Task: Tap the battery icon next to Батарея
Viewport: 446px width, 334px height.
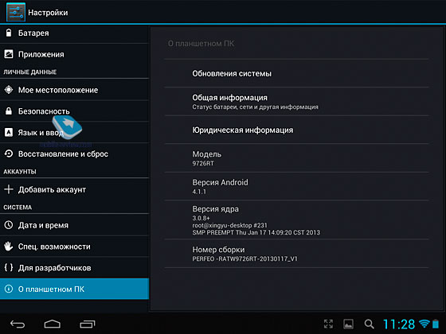Action: pos(9,33)
